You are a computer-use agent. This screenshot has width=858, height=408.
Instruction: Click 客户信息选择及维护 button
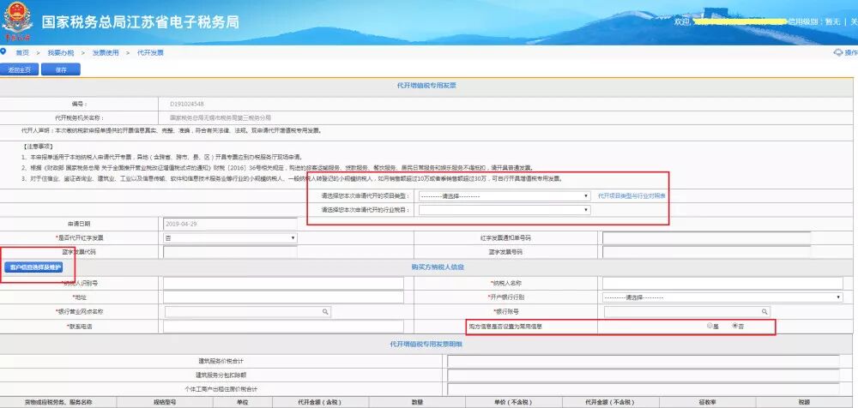(x=34, y=267)
